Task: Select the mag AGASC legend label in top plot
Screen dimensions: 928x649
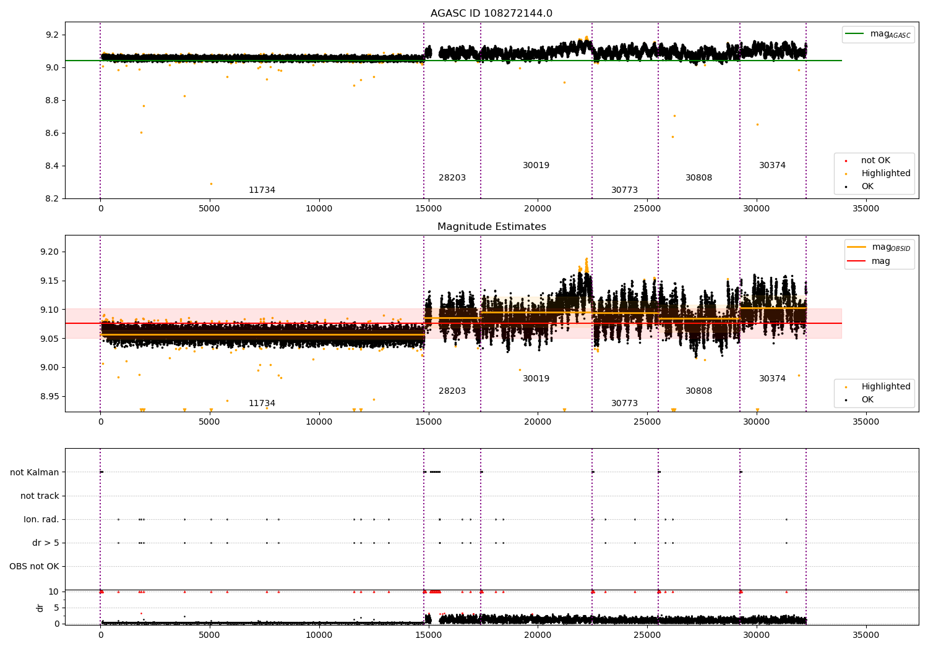Action: tap(890, 34)
